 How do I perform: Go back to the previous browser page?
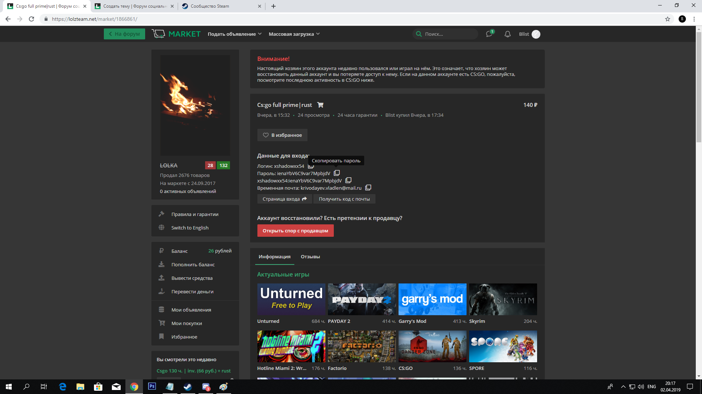point(8,19)
